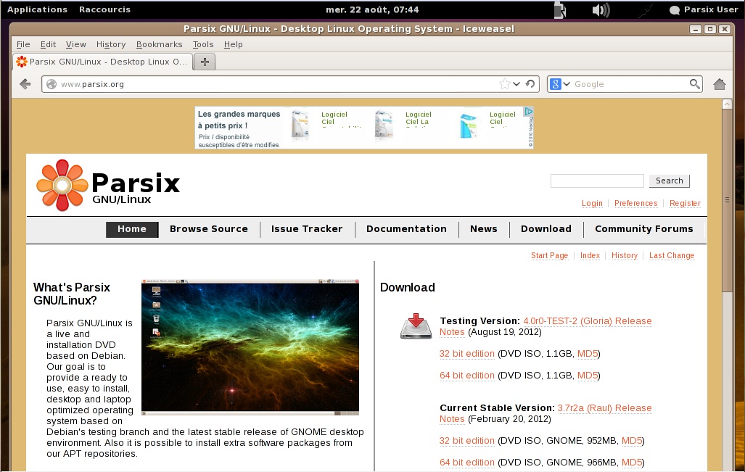Open the Tools menu
745x472 pixels.
click(203, 44)
